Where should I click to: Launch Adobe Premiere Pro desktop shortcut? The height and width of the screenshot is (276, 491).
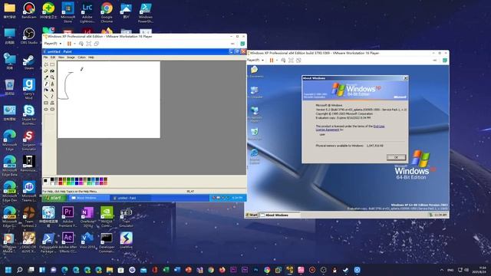[68, 216]
